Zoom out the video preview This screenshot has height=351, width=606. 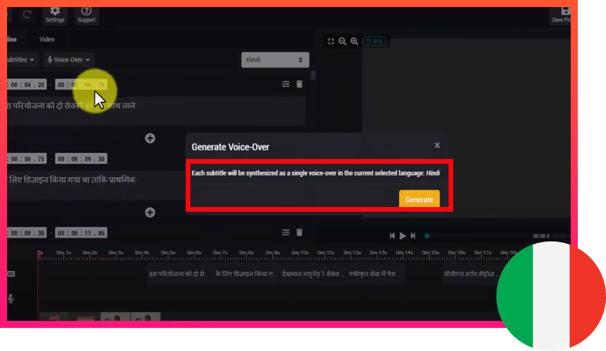(342, 41)
